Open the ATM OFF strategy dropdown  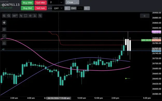[x=58, y=8]
